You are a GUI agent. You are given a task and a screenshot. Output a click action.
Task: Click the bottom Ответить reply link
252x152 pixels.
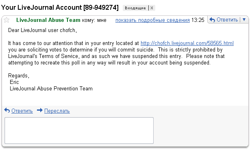click(x=22, y=111)
